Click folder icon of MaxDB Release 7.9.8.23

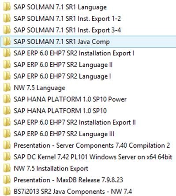[7, 180]
